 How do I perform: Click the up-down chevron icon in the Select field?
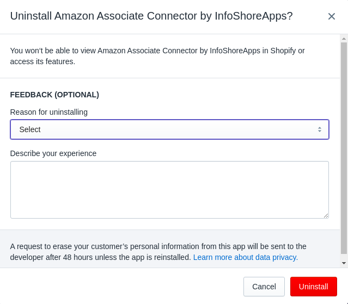coord(319,129)
